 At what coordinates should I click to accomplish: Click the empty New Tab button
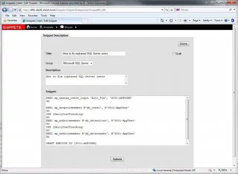coord(85,21)
